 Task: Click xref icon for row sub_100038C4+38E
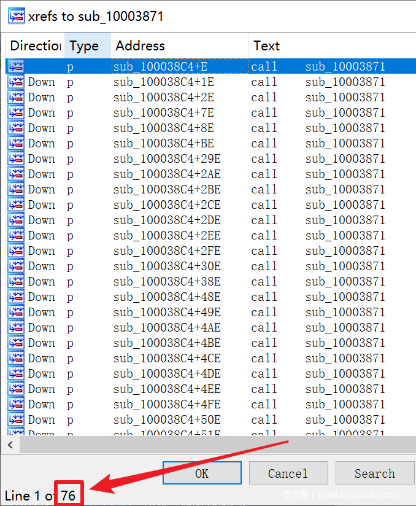[x=17, y=281]
